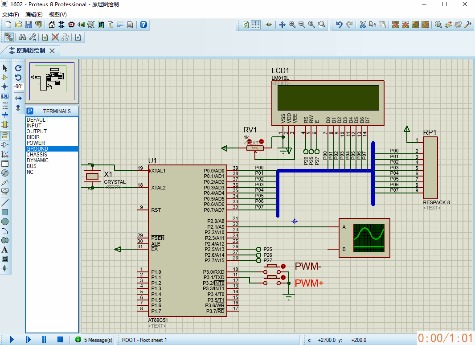
Task: Select the arrow Selection Mode tool
Action: [x=5, y=68]
